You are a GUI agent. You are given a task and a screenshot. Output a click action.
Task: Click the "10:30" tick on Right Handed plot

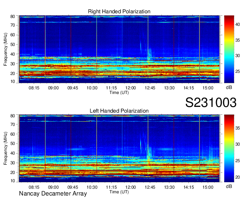pyautogui.click(x=92, y=88)
